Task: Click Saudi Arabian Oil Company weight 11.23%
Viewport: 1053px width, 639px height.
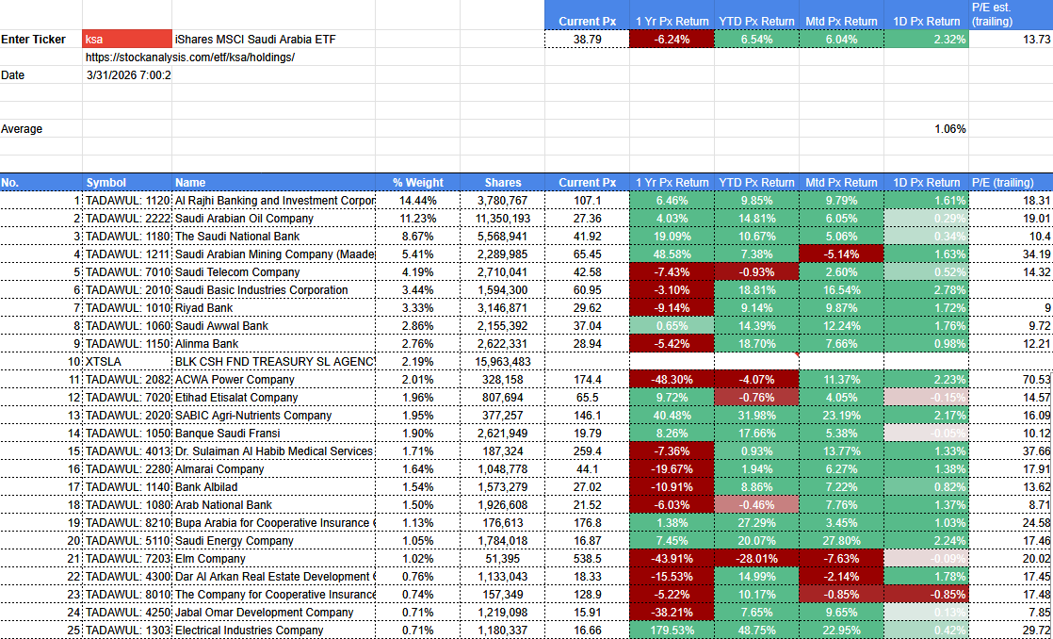Action: [x=417, y=219]
